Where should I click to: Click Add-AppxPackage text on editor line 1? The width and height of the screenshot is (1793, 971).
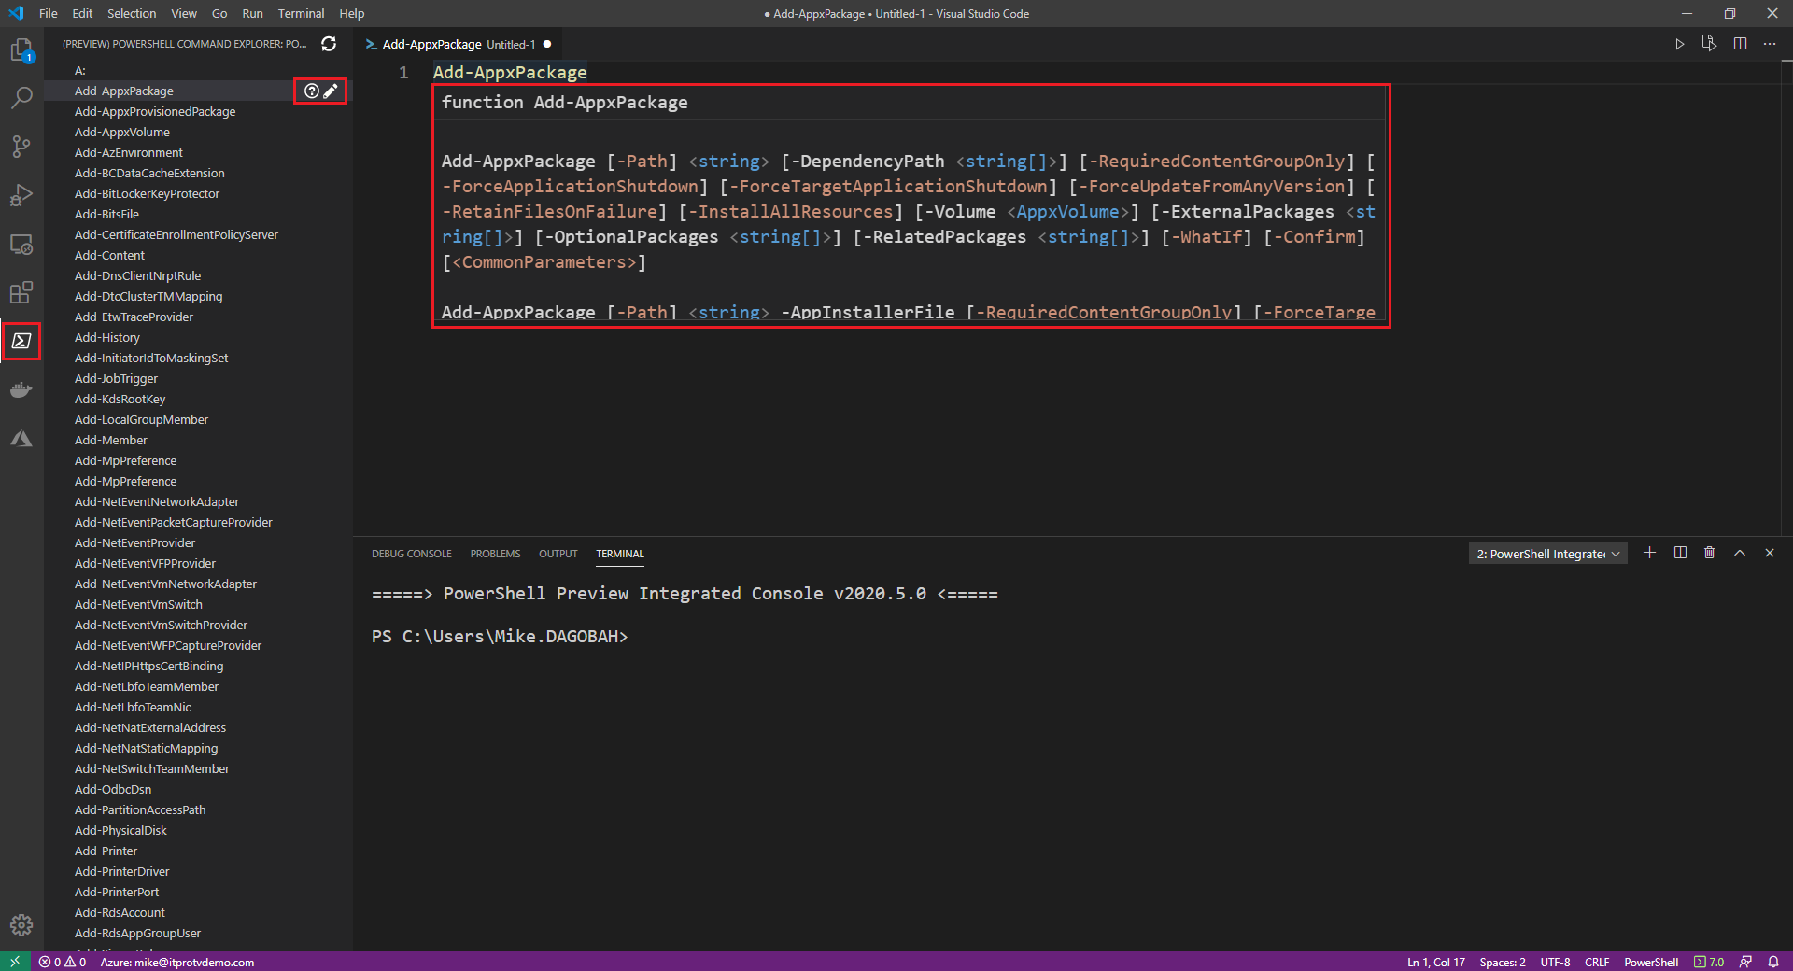point(510,72)
